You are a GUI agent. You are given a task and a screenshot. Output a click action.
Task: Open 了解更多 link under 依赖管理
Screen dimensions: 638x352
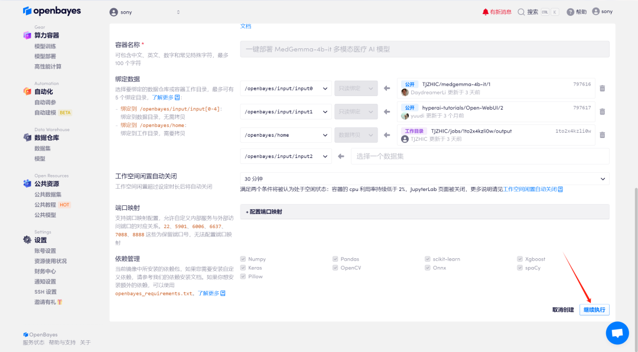click(x=211, y=293)
